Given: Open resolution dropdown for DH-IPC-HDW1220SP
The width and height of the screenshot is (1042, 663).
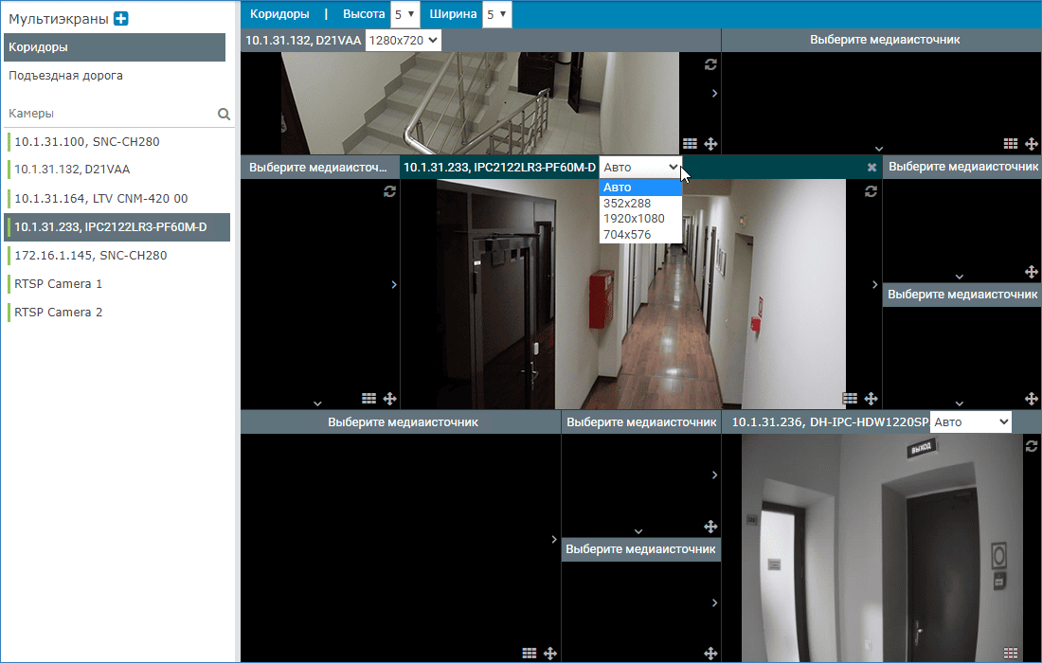Looking at the screenshot, I should pyautogui.click(x=971, y=422).
